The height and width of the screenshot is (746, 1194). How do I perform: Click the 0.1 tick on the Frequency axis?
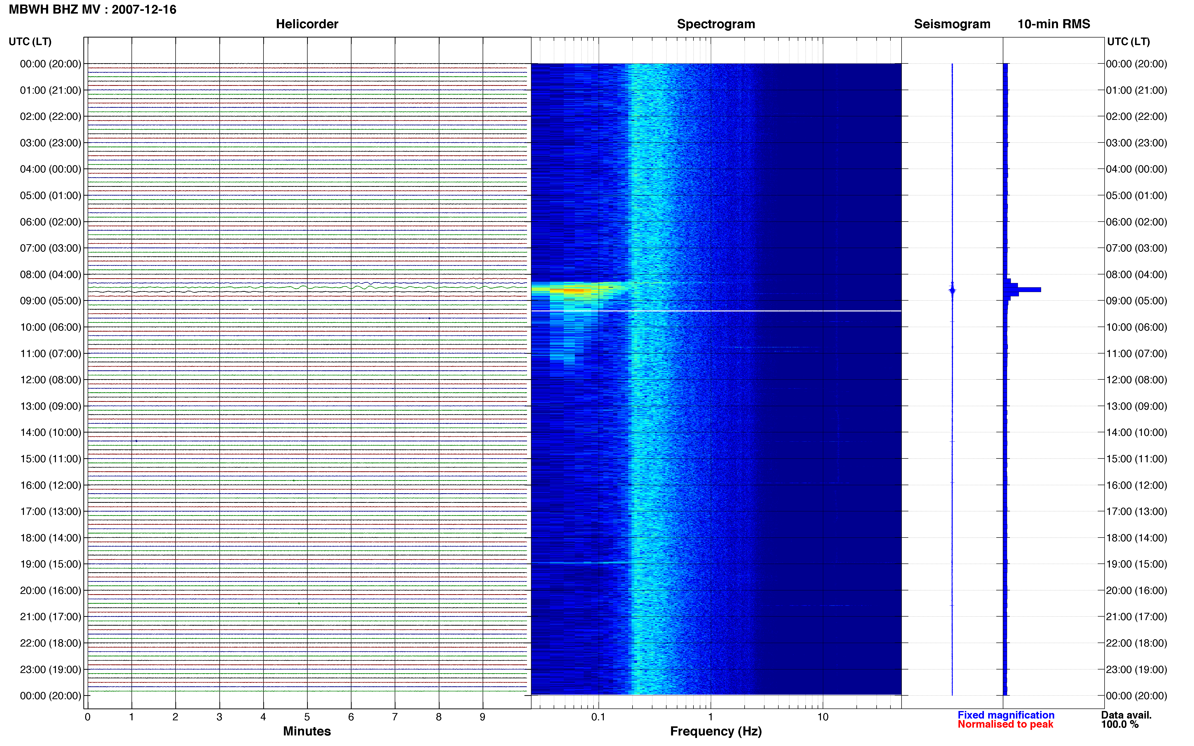coord(598,717)
